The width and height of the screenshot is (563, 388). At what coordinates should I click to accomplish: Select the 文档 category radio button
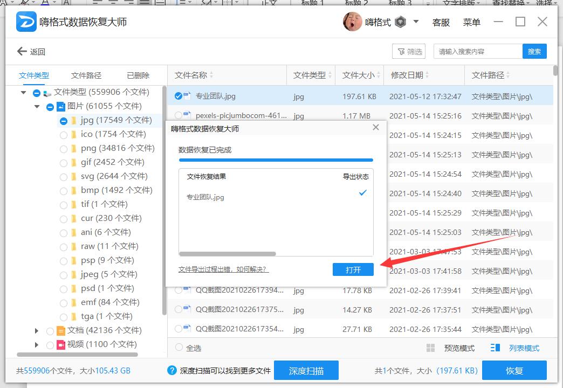pyautogui.click(x=50, y=331)
